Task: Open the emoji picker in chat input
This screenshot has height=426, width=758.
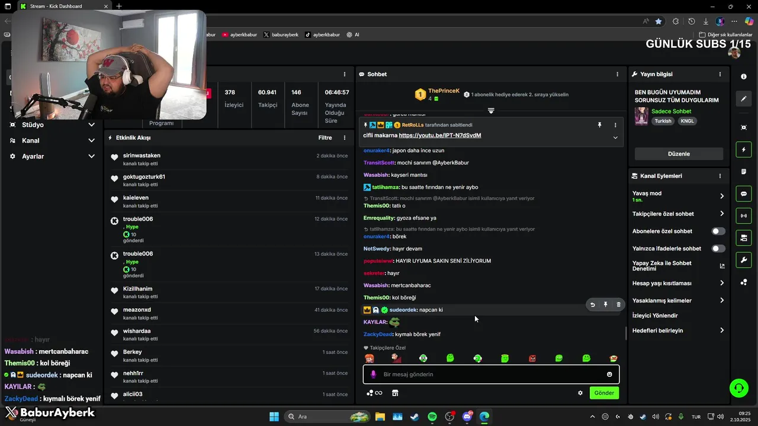Action: [x=609, y=374]
